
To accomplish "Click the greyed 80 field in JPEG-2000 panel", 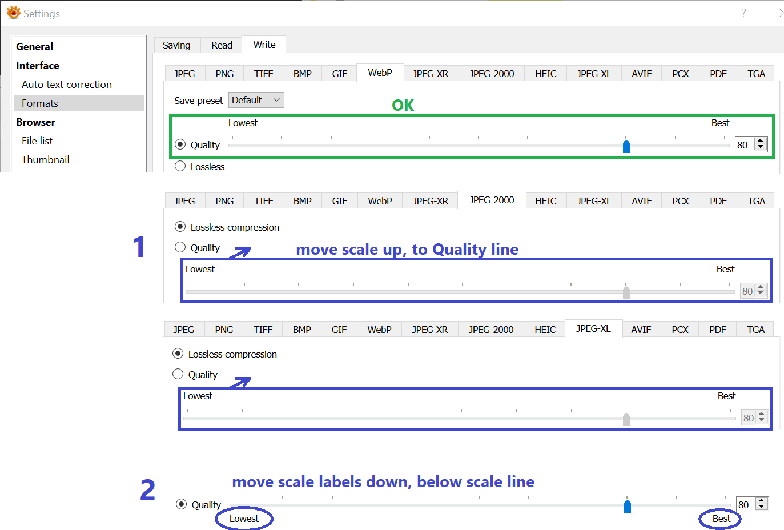I will [x=747, y=291].
